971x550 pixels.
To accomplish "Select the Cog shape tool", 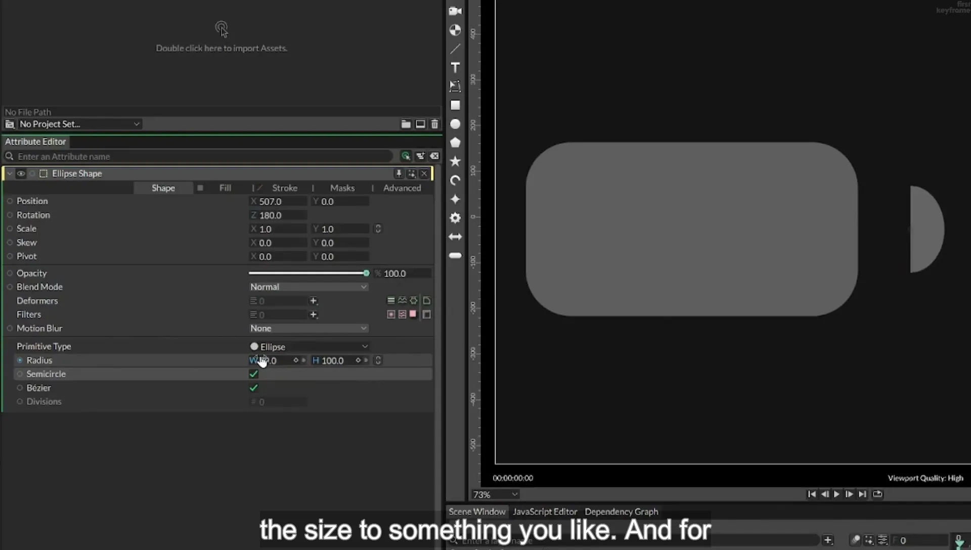I will 455,218.
